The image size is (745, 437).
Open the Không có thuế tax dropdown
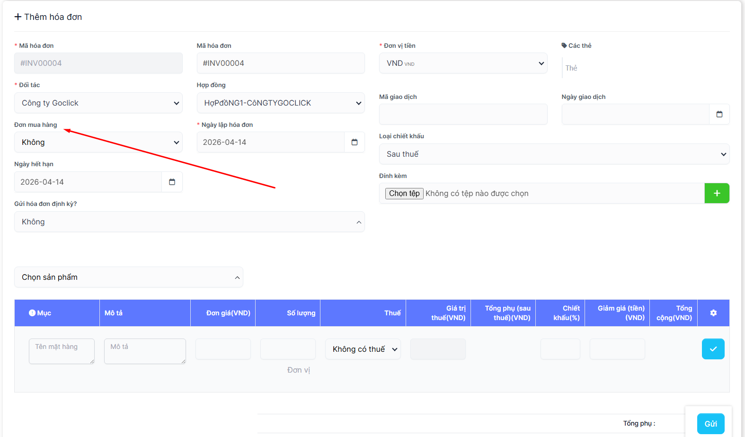[363, 349]
